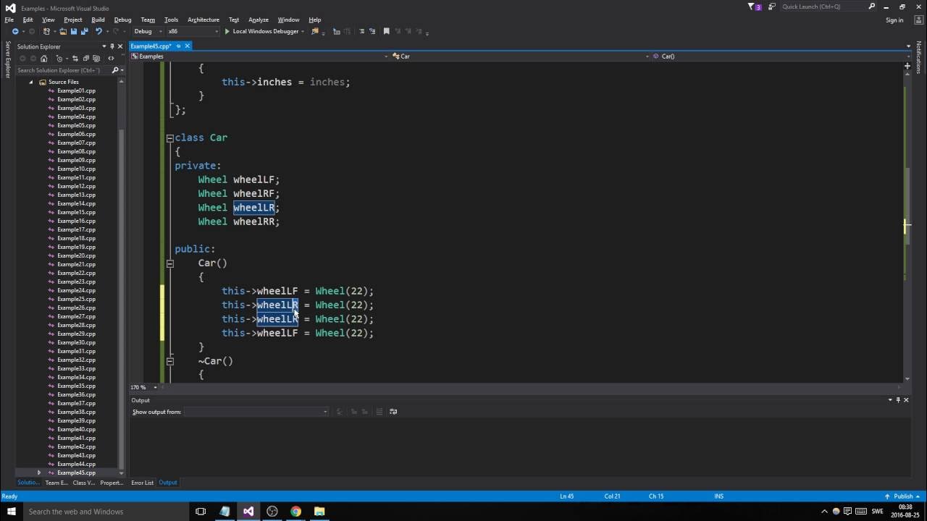Click the Home icon in Solution Explorer

(x=44, y=58)
